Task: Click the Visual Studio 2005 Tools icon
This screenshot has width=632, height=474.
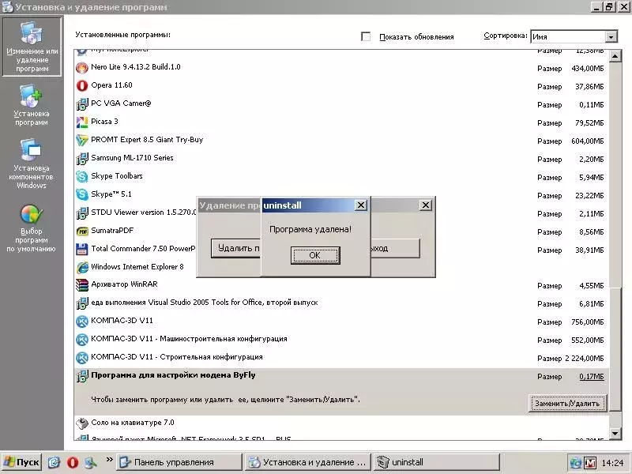Action: [82, 303]
